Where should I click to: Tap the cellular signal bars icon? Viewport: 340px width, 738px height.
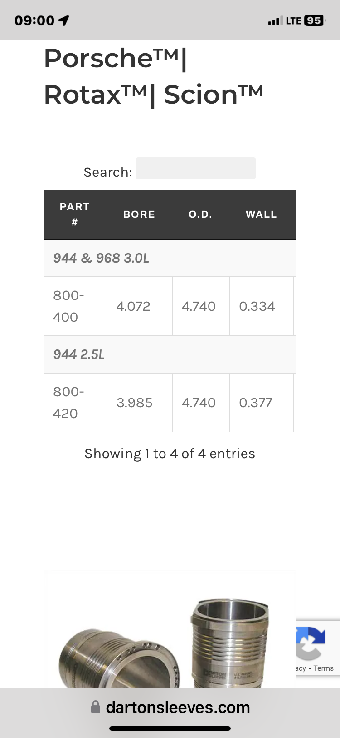pos(273,21)
